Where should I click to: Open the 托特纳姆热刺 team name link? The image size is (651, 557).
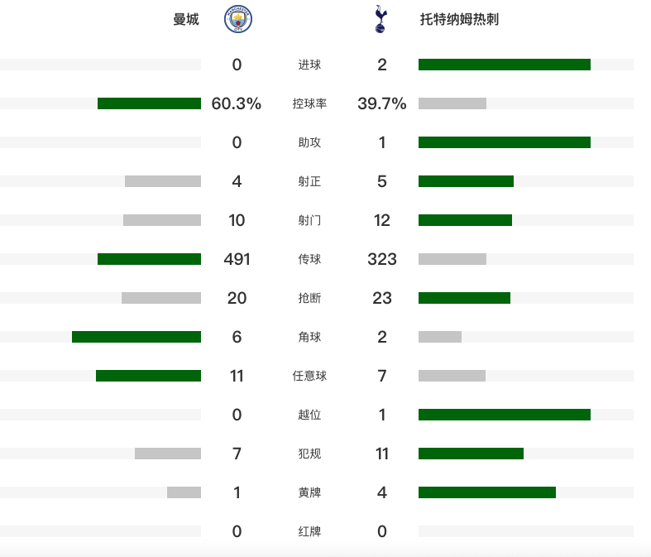point(459,19)
